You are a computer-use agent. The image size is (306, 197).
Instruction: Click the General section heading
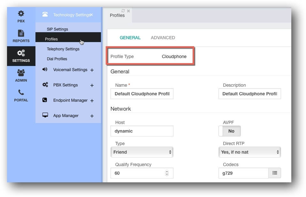pyautogui.click(x=120, y=71)
